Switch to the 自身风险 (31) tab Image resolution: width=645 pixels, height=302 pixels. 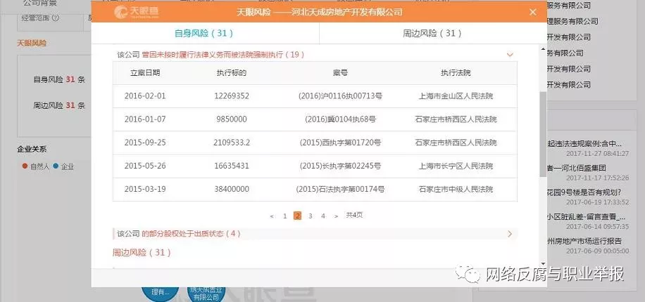[204, 33]
